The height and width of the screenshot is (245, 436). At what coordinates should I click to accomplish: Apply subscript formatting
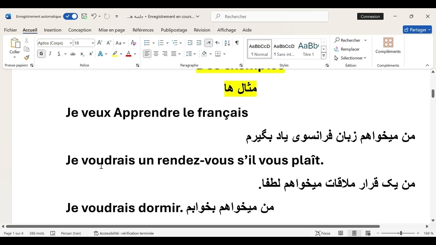82,54
